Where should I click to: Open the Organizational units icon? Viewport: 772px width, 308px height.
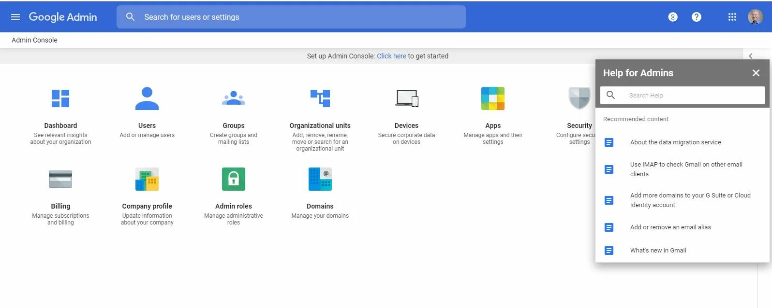320,98
